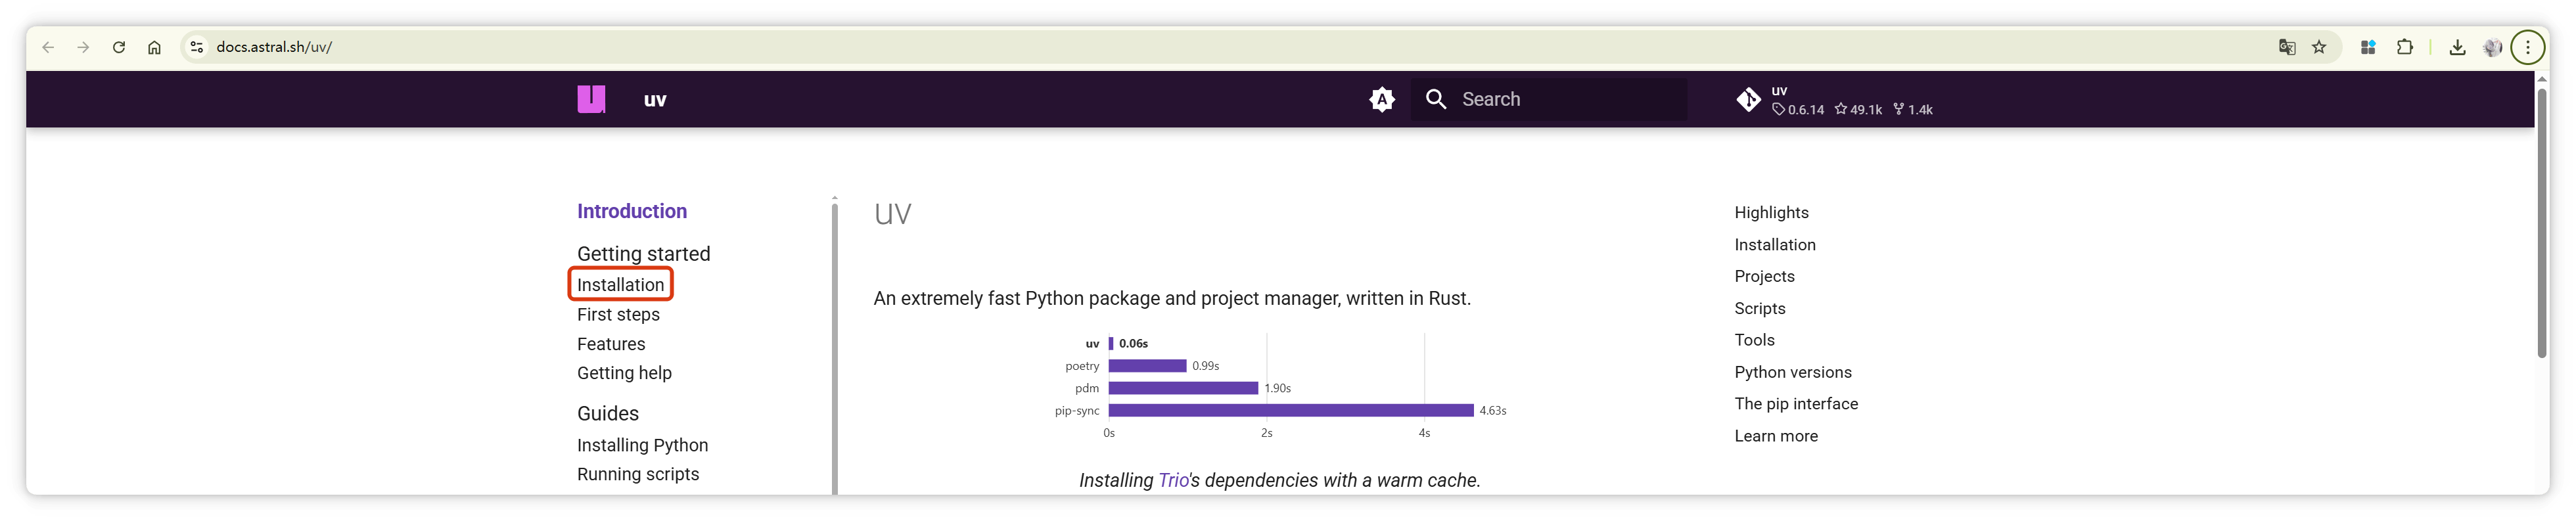Toggle the color theme icon

coord(1381,99)
